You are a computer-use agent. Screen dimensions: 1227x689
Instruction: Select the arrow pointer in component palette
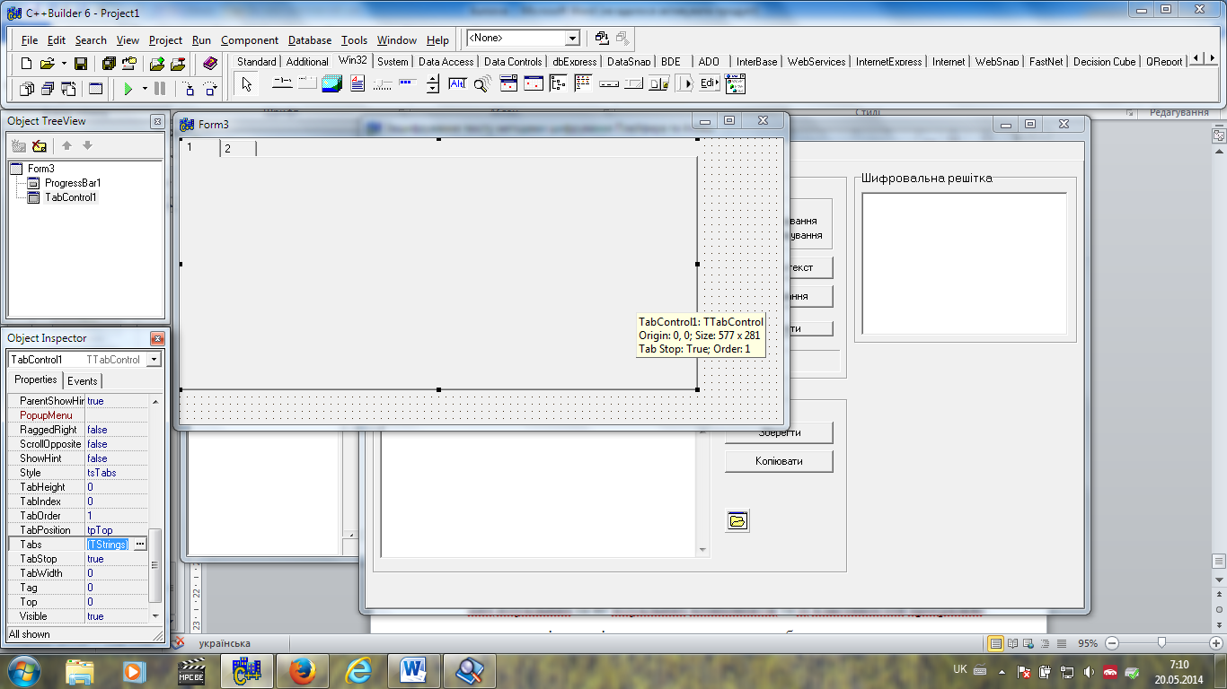coord(247,84)
